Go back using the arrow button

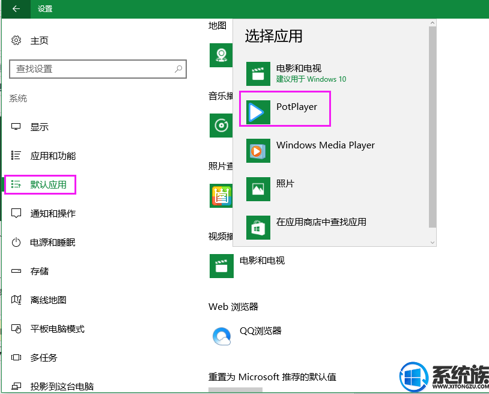point(16,9)
